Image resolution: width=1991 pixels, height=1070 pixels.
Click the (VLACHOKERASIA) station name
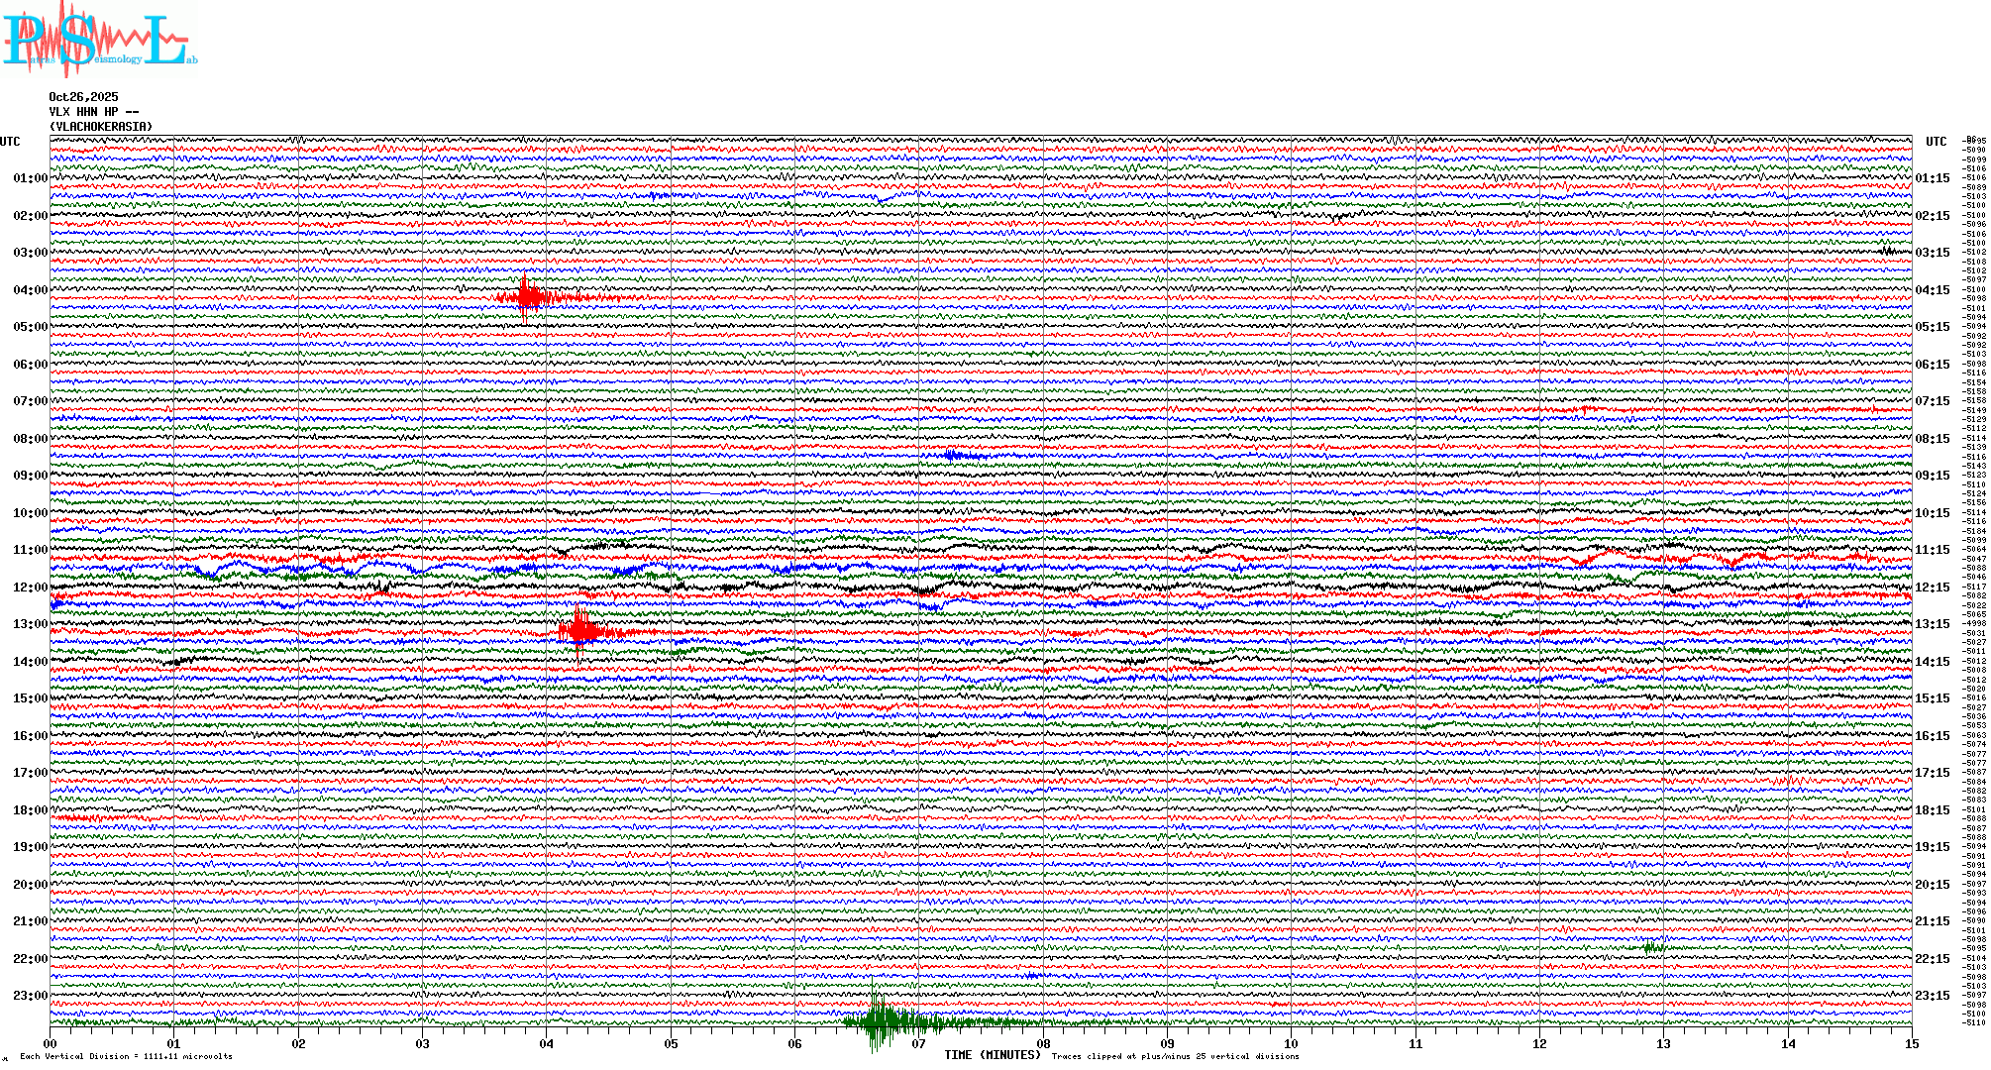coord(101,127)
